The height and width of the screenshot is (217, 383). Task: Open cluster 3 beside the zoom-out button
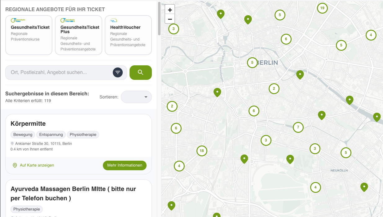click(x=174, y=29)
